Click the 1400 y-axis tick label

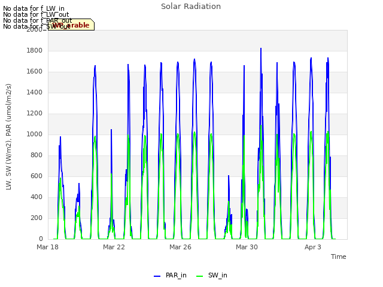coord(35,92)
